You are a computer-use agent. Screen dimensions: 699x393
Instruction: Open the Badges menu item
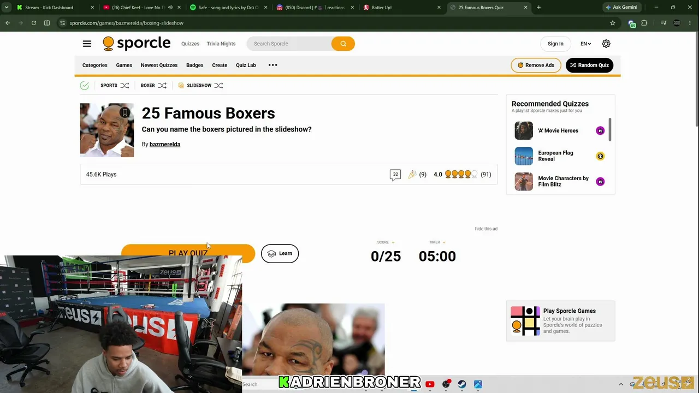coord(194,65)
